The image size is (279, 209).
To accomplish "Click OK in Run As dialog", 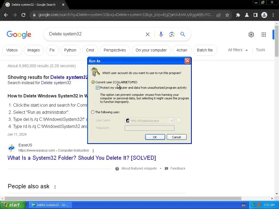I will pos(155,137).
